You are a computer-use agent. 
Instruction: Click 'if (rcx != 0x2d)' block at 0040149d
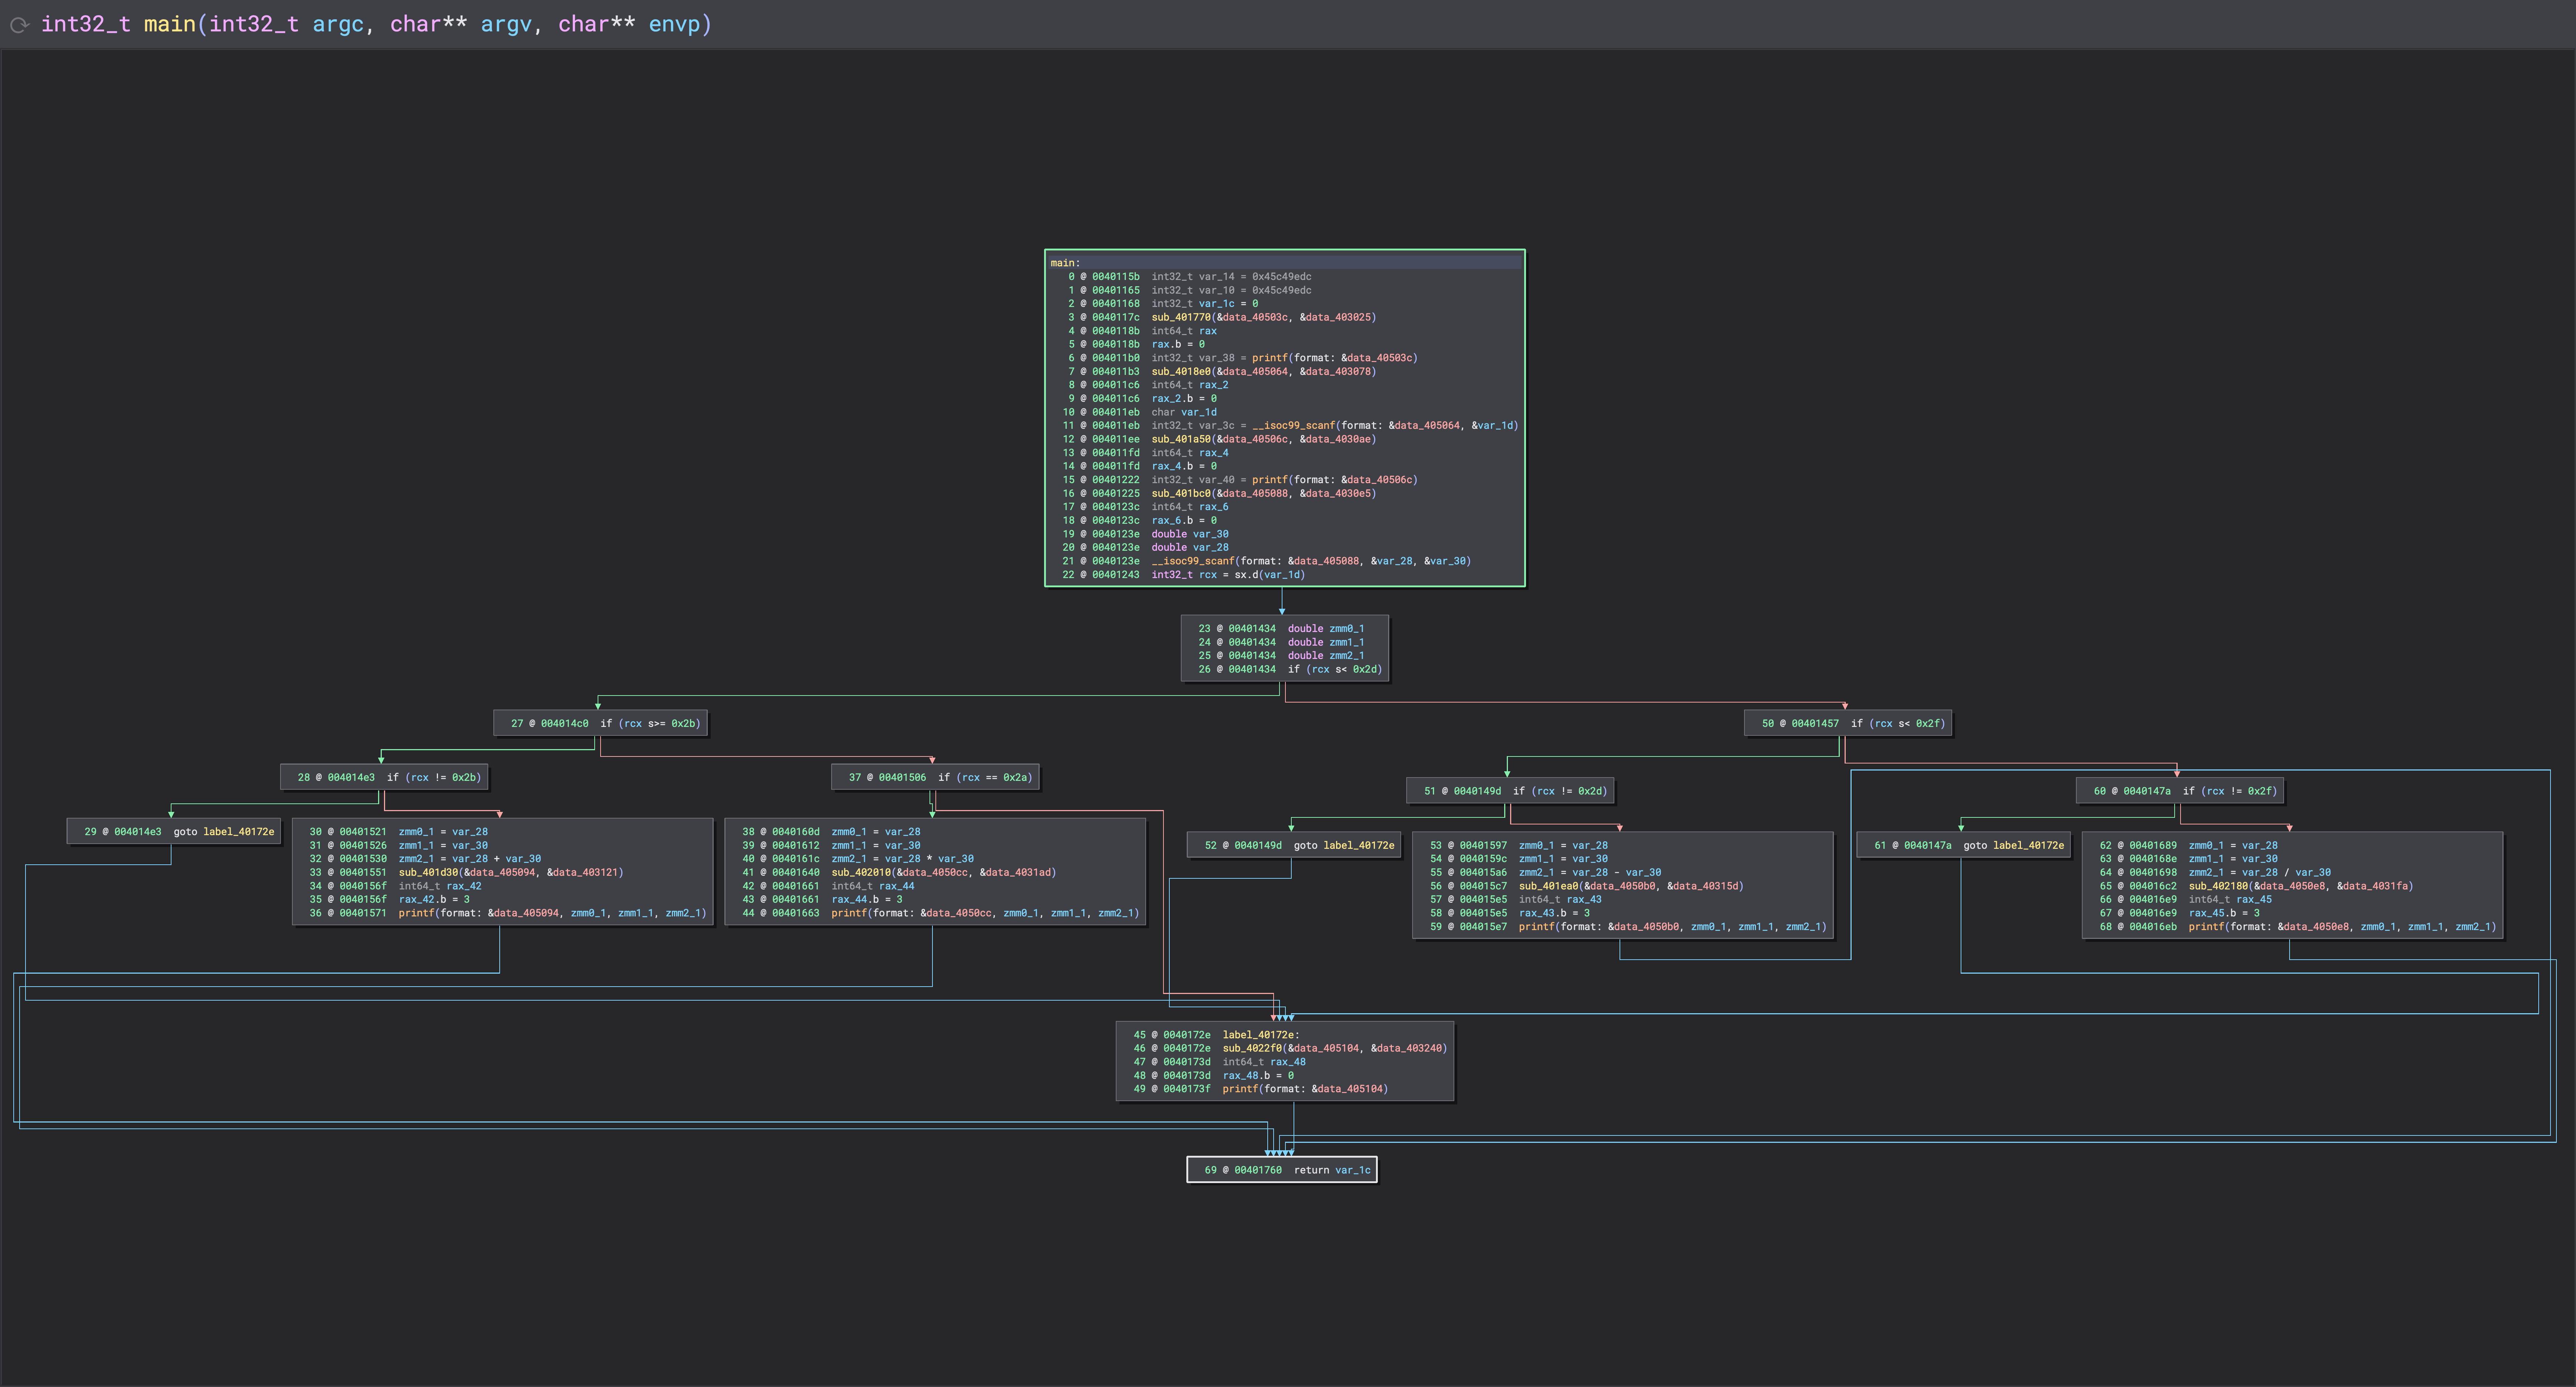(x=1510, y=792)
